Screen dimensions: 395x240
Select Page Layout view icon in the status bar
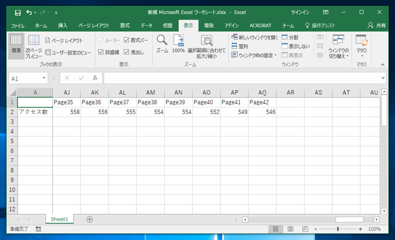(290, 229)
